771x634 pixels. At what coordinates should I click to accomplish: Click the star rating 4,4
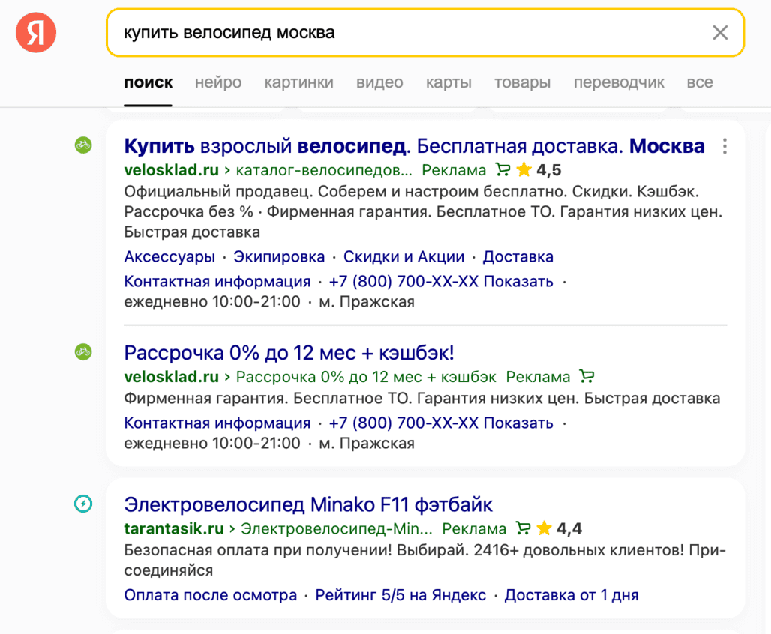coord(559,528)
